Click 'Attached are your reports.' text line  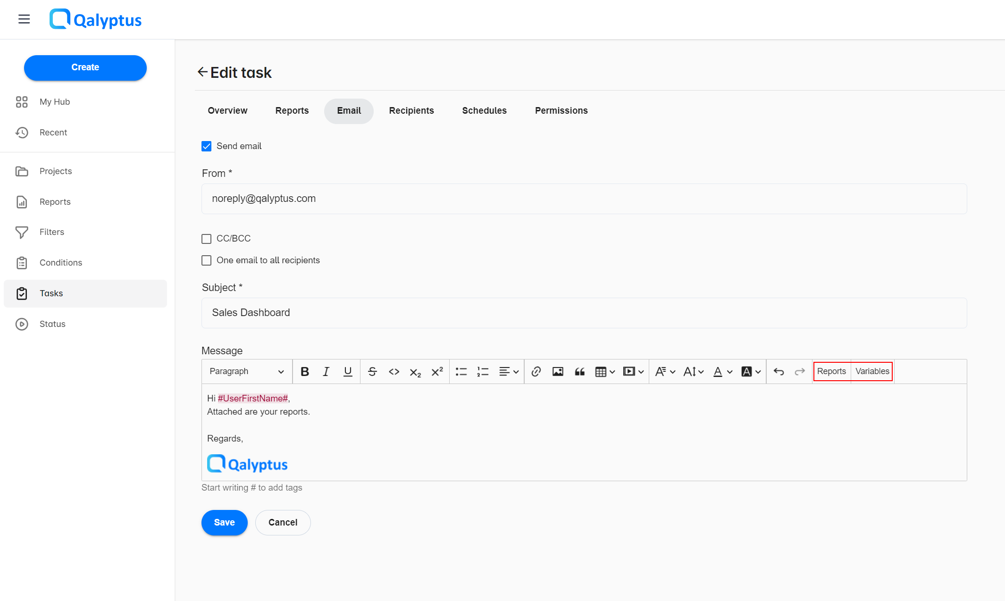pyautogui.click(x=259, y=412)
